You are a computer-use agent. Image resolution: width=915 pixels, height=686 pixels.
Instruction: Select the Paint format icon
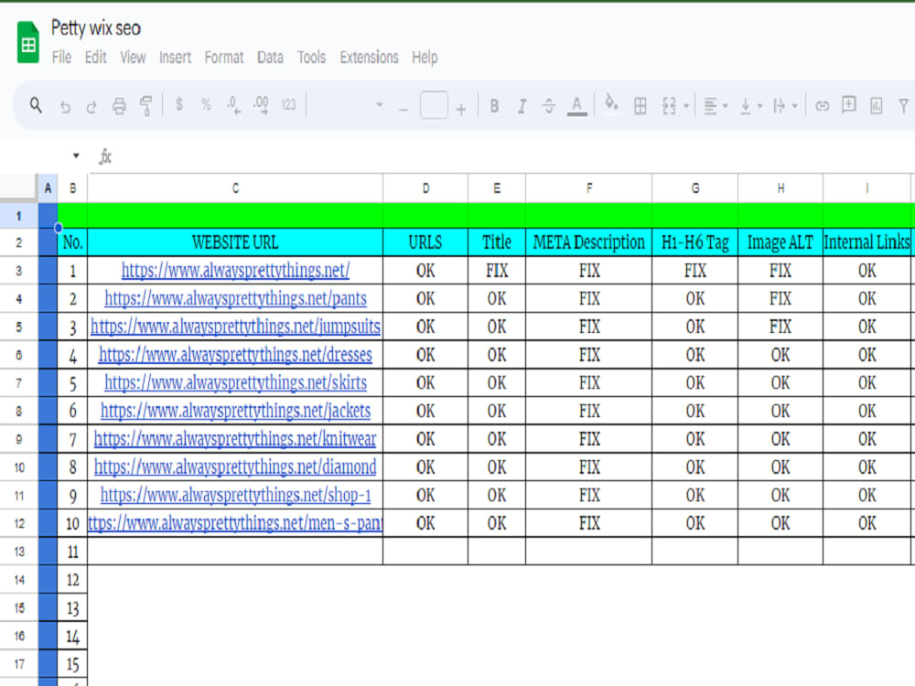pos(145,105)
